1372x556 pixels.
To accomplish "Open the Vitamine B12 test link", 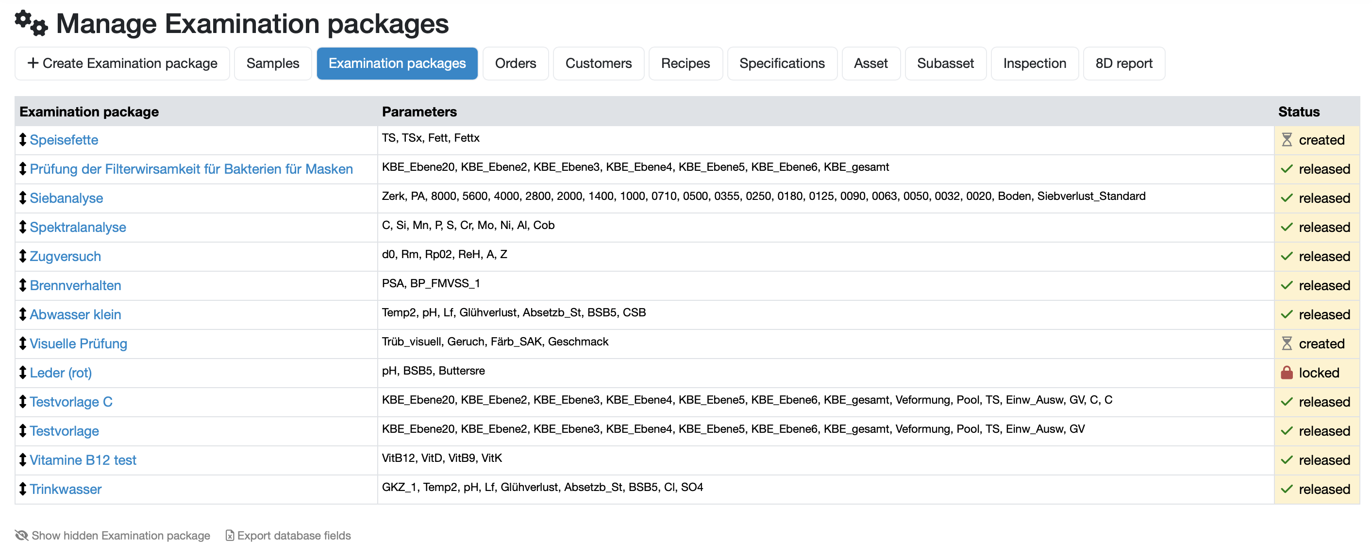I will pyautogui.click(x=83, y=460).
